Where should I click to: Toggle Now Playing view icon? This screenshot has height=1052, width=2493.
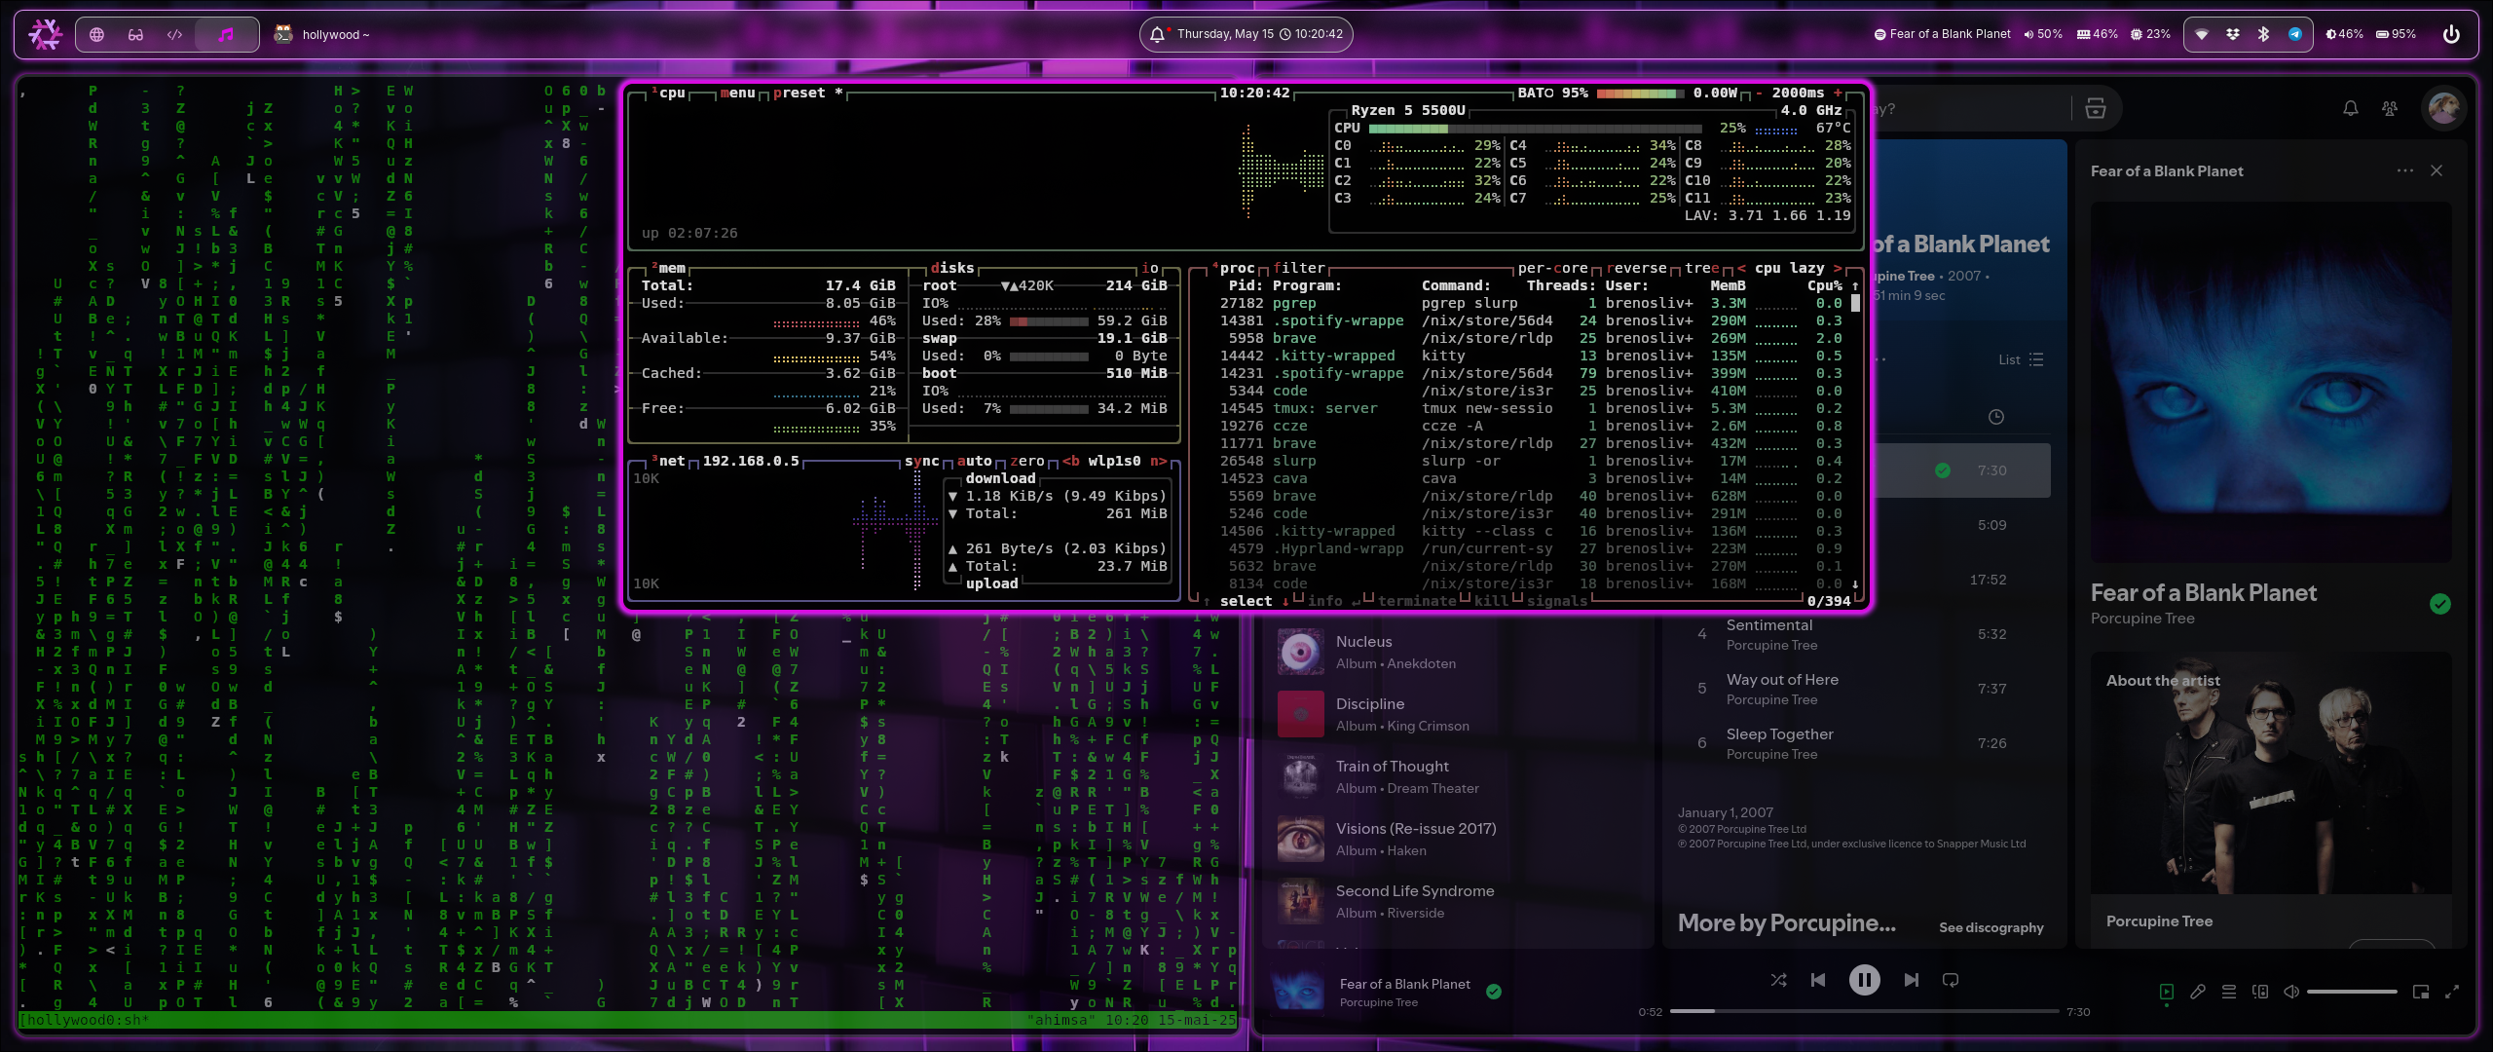[2167, 992]
